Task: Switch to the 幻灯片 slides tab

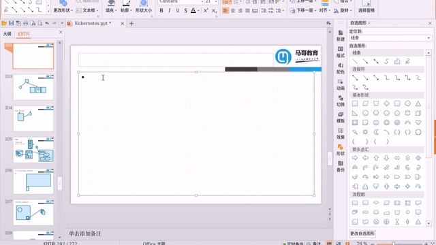Action: [x=24, y=34]
